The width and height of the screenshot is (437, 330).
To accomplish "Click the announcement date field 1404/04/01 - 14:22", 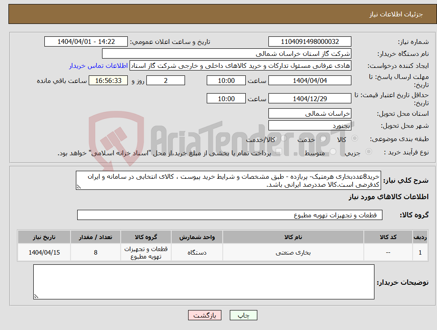I will (x=86, y=42).
